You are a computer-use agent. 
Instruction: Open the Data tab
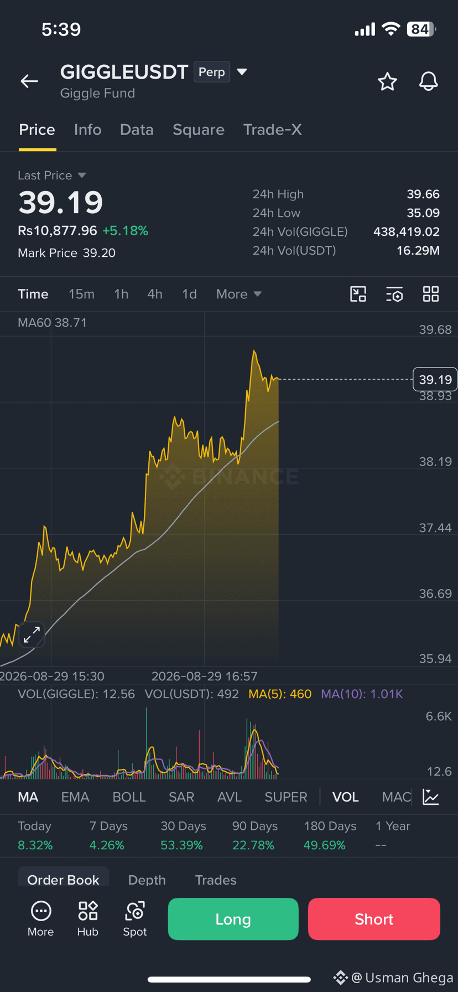[x=137, y=130]
